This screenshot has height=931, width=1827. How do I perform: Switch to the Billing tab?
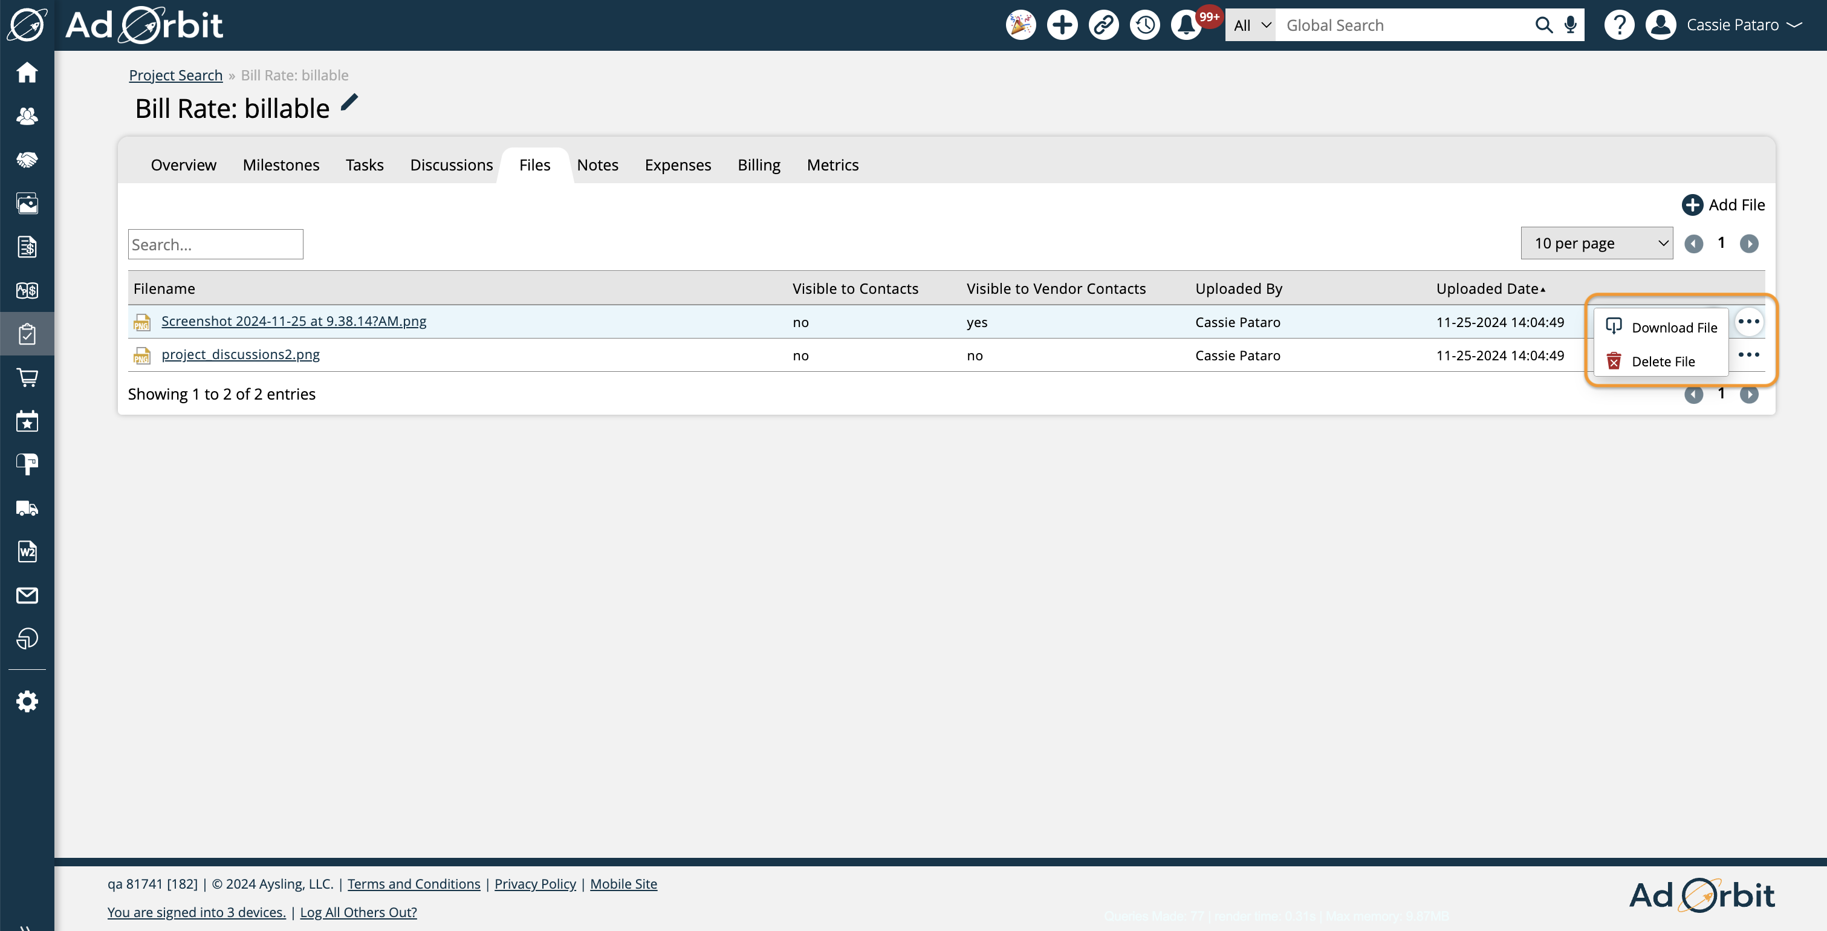click(x=759, y=165)
